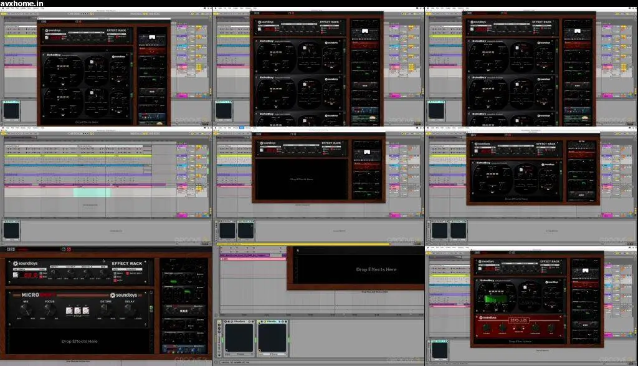Viewport: 638px width, 366px height.
Task: Click the white tap tempo button in MicroShift frame
Action: [16, 275]
